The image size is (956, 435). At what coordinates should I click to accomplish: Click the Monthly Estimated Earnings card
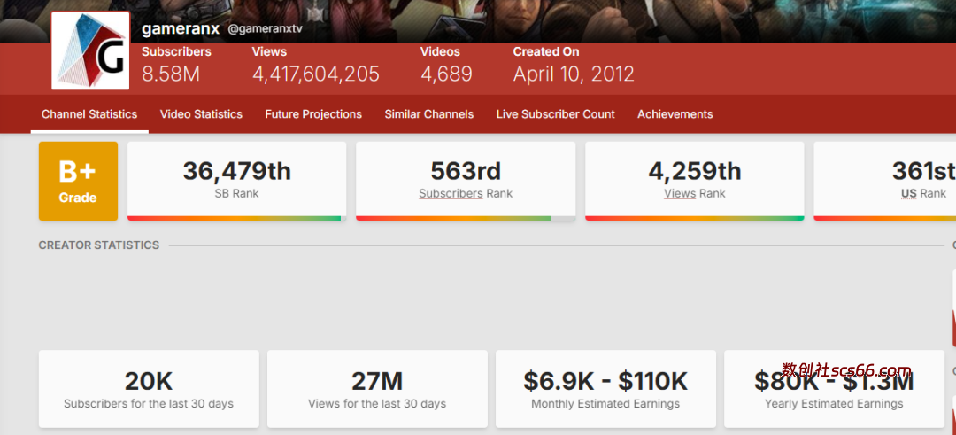pyautogui.click(x=605, y=389)
